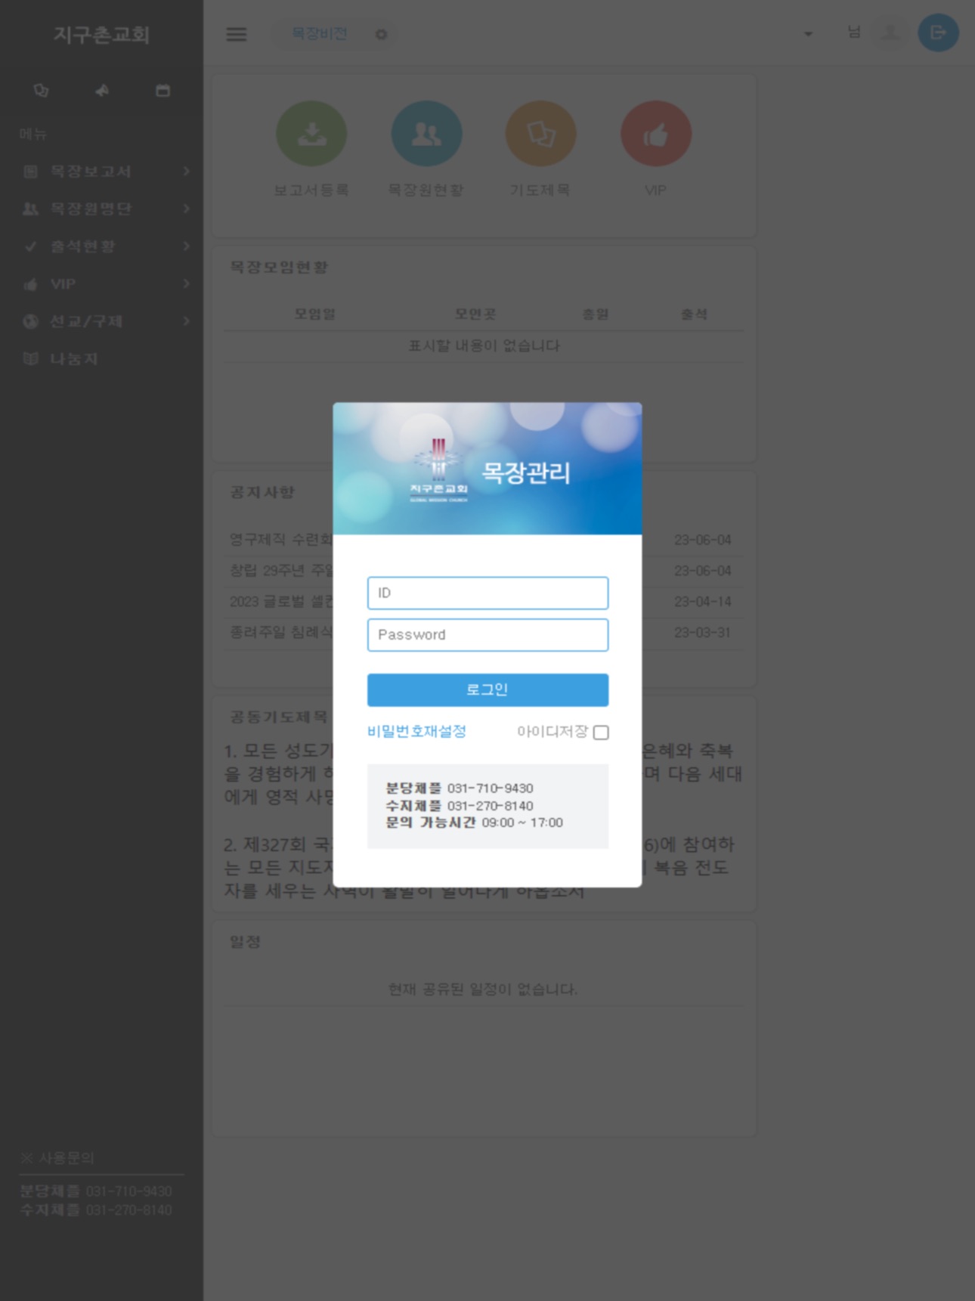Click the blue 목장원현황 circle icon
The height and width of the screenshot is (1301, 975).
[426, 134]
